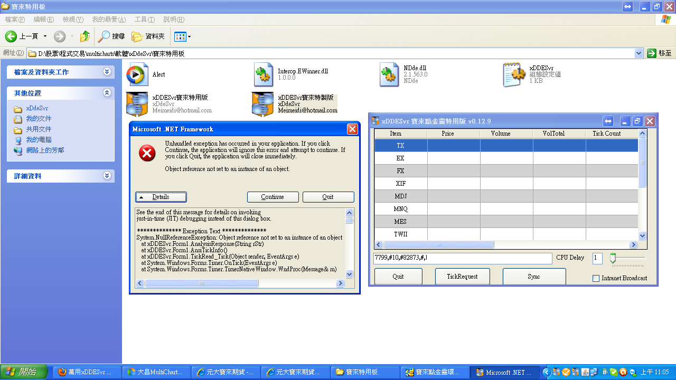Switch to 萬用xDDESvr Firefox taskbar item
The height and width of the screenshot is (380, 676).
pos(86,372)
